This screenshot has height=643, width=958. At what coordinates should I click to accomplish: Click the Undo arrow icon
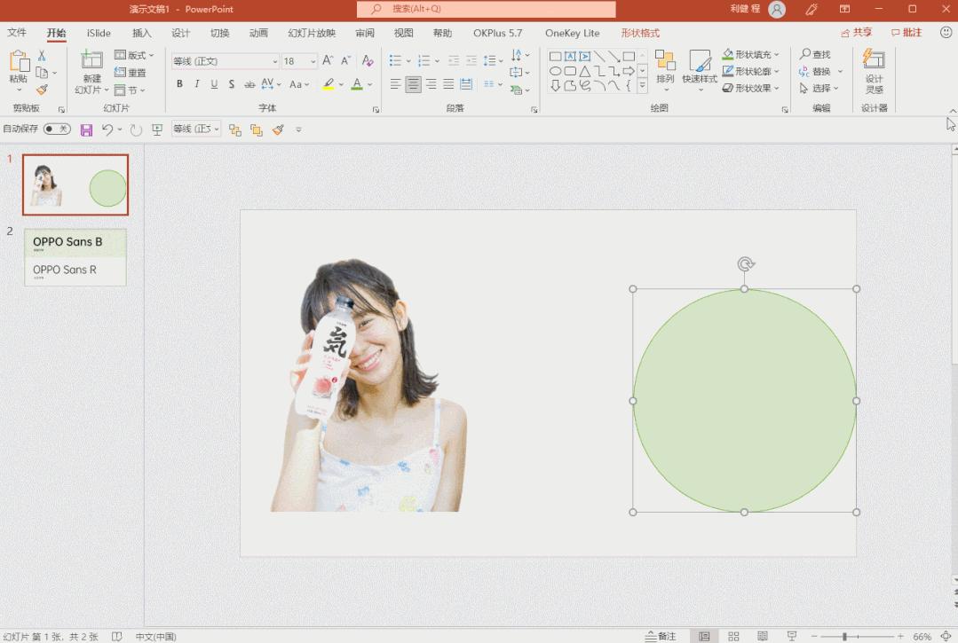[x=106, y=129]
